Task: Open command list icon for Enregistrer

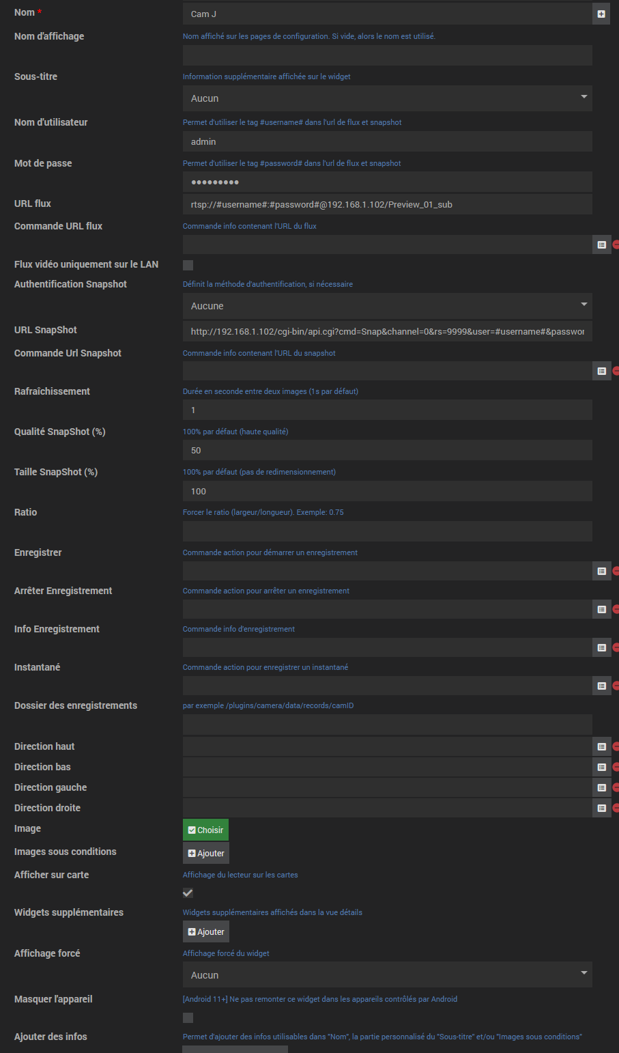Action: (601, 571)
